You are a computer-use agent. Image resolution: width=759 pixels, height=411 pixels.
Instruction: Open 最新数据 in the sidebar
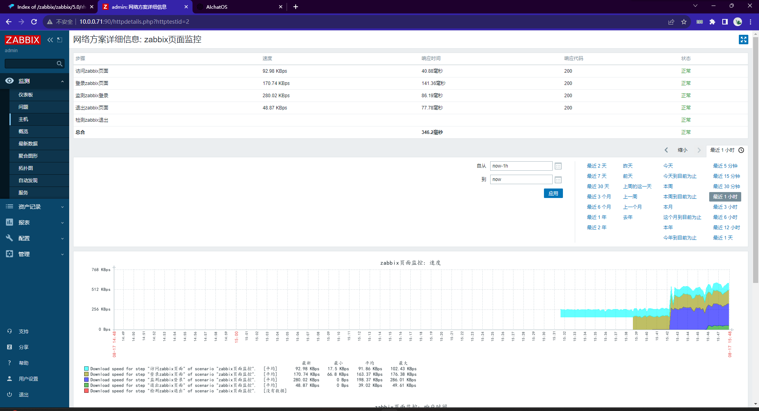pos(28,144)
